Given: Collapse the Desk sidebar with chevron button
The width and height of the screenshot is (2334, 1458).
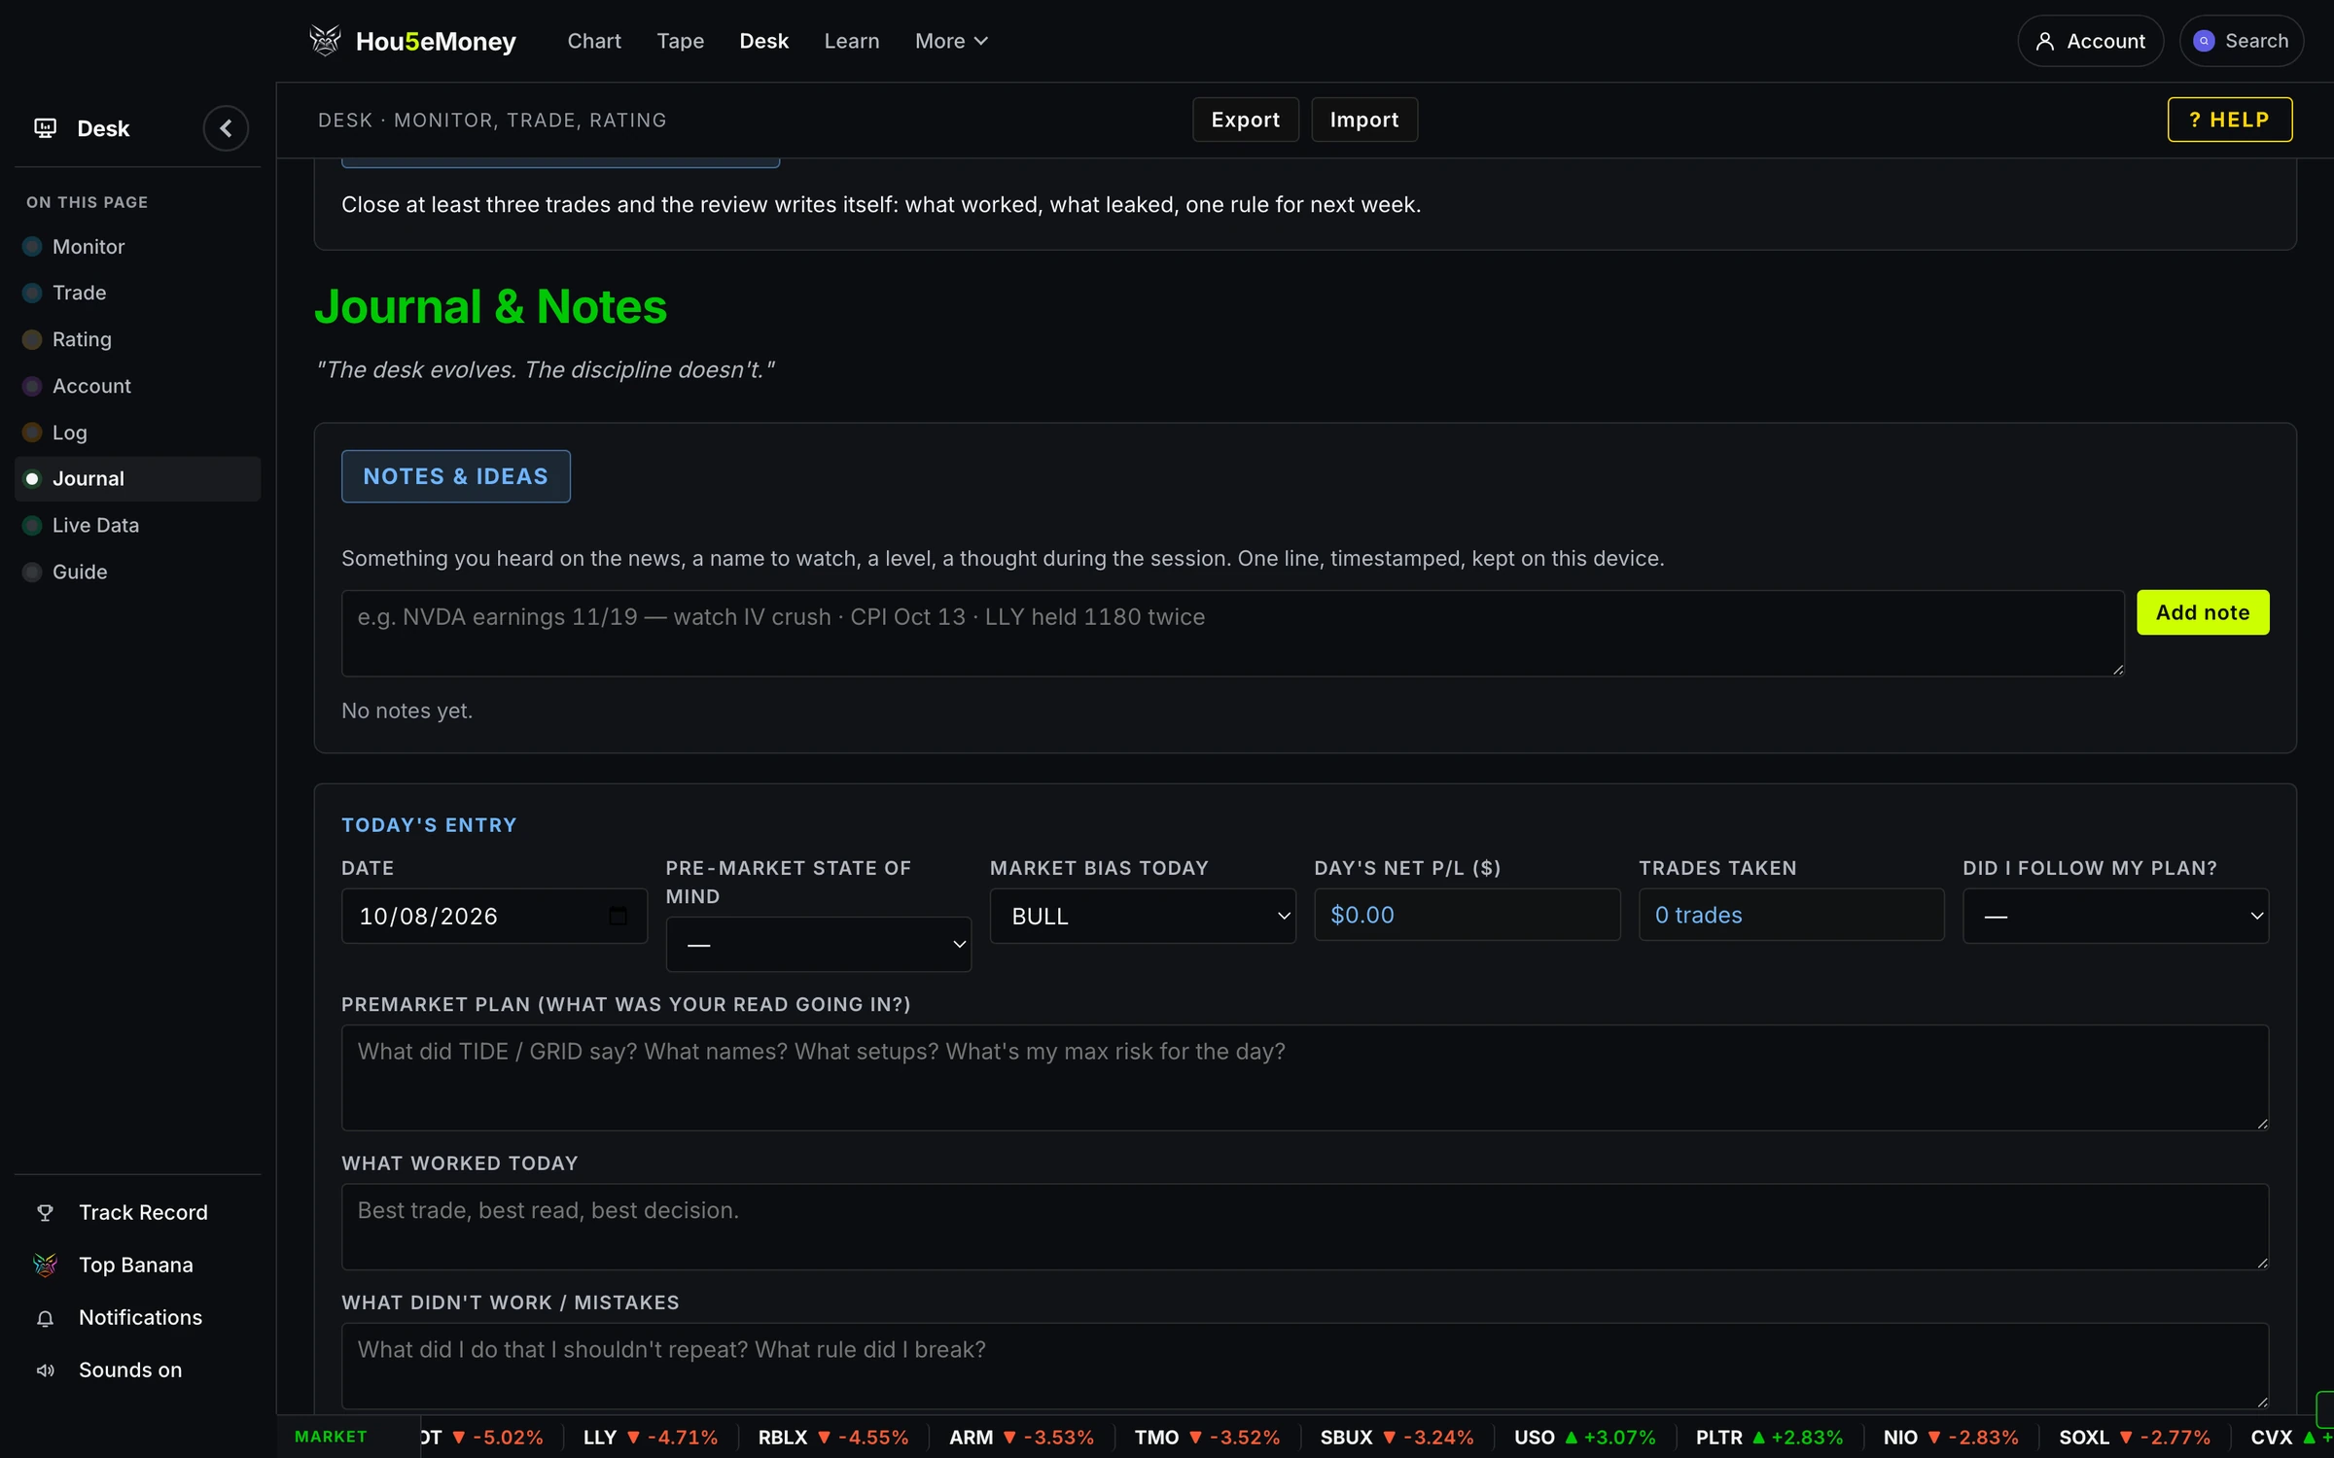Looking at the screenshot, I should (226, 128).
